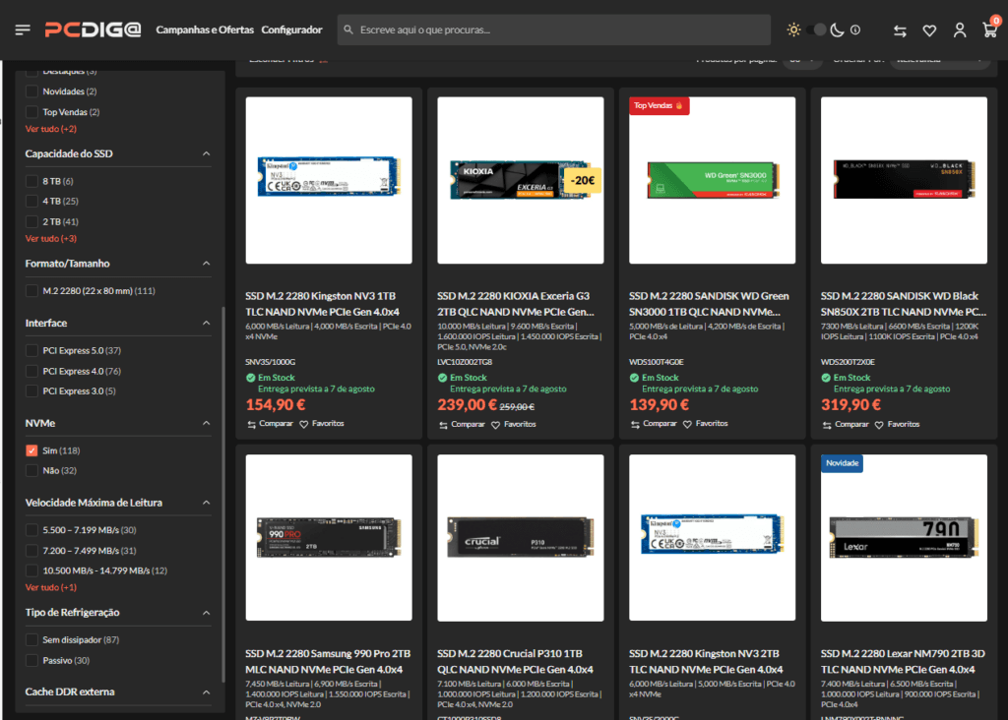This screenshot has height=720, width=1008.
Task: Click Comparar icon for WD Black SN850X
Action: [827, 425]
